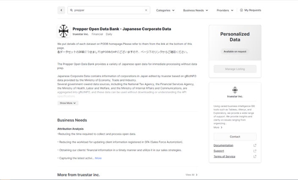298x180 pixels.
Task: Expand description with Show More
Action: 68,103
